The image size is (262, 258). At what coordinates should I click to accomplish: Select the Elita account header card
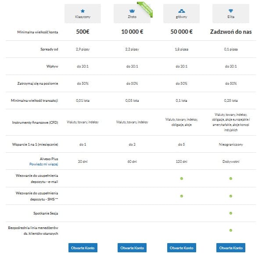[x=231, y=14]
